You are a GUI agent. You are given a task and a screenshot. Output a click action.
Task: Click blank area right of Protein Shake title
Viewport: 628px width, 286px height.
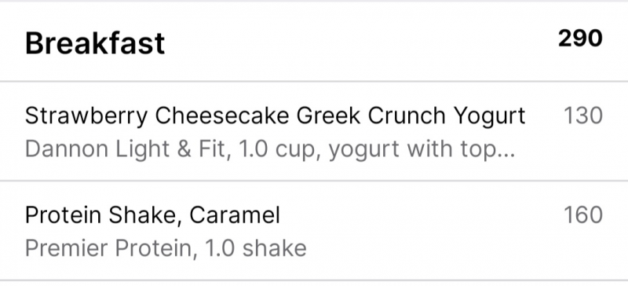click(x=421, y=215)
